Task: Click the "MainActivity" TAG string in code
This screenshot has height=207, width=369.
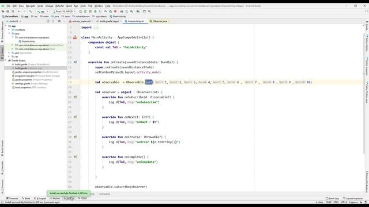Action: tap(135, 47)
